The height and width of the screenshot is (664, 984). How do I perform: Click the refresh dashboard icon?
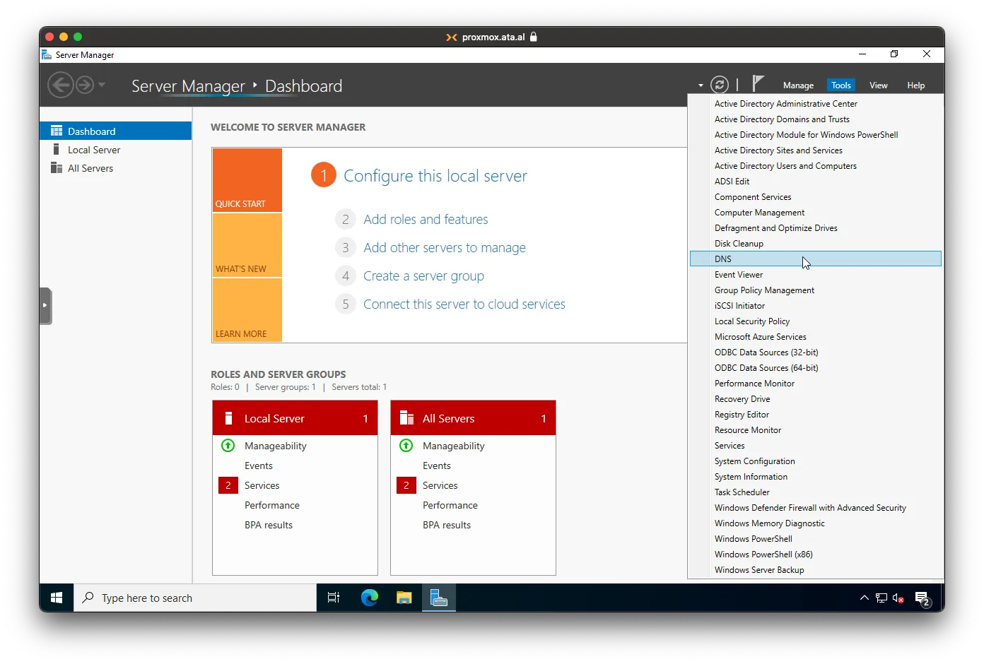pyautogui.click(x=720, y=85)
